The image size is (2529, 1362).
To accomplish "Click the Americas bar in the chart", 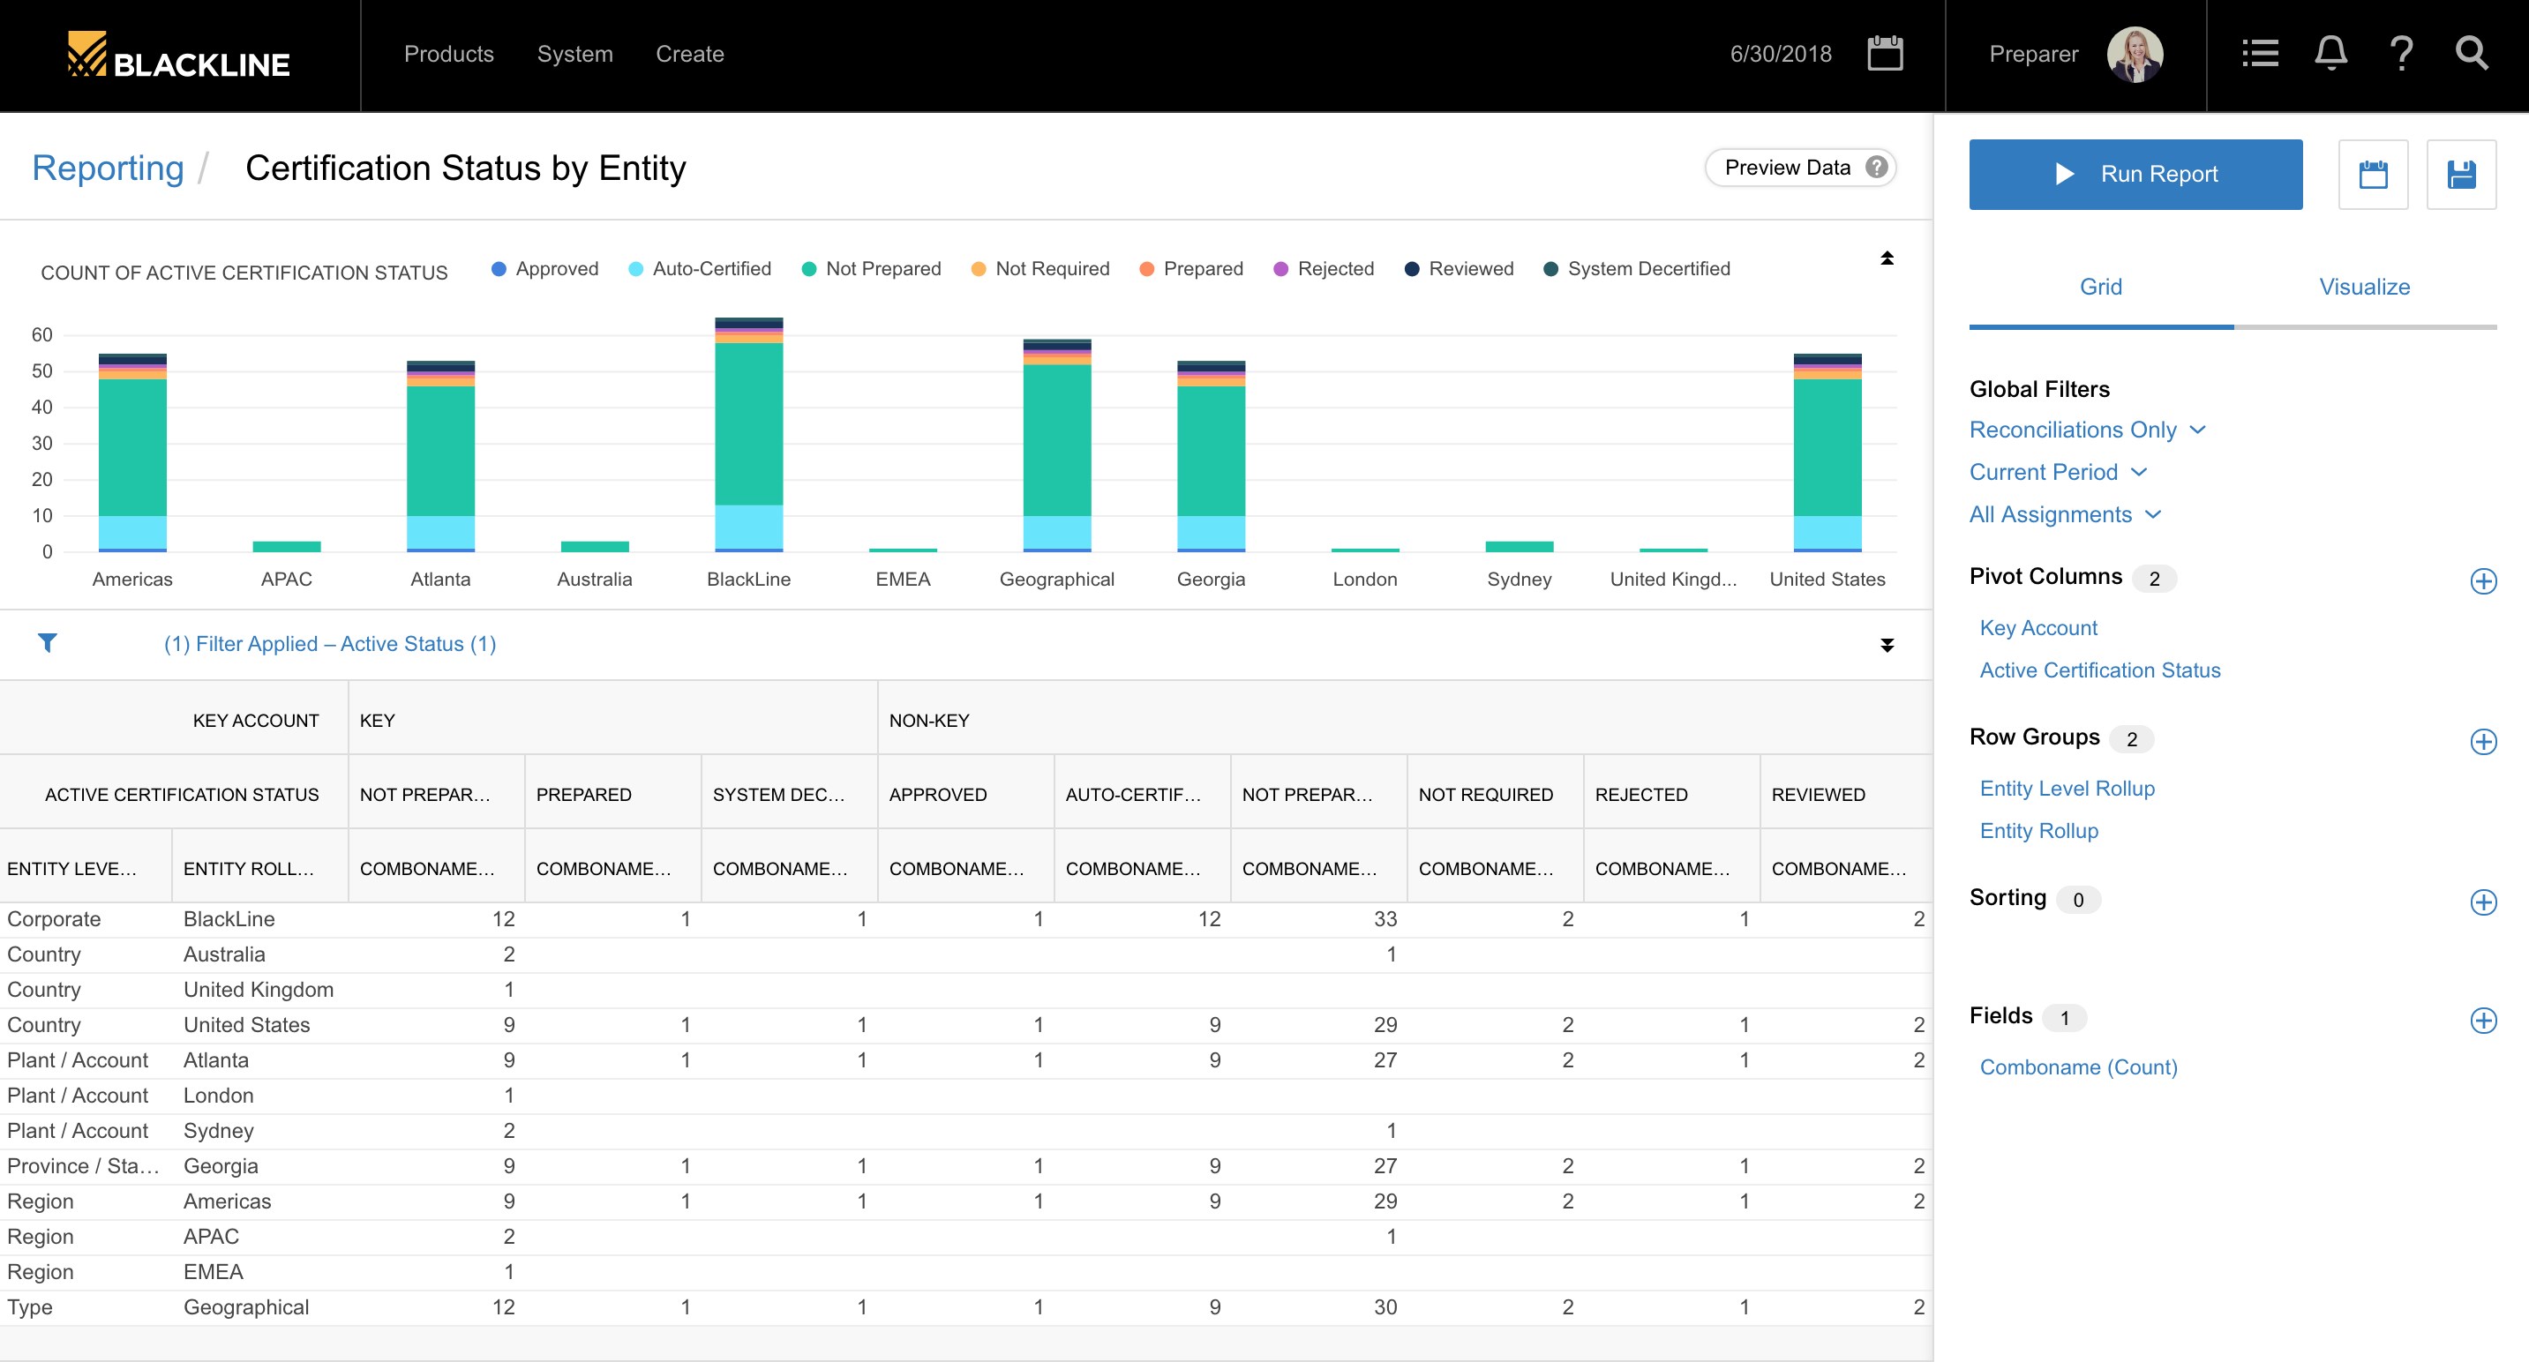I will click(x=132, y=453).
